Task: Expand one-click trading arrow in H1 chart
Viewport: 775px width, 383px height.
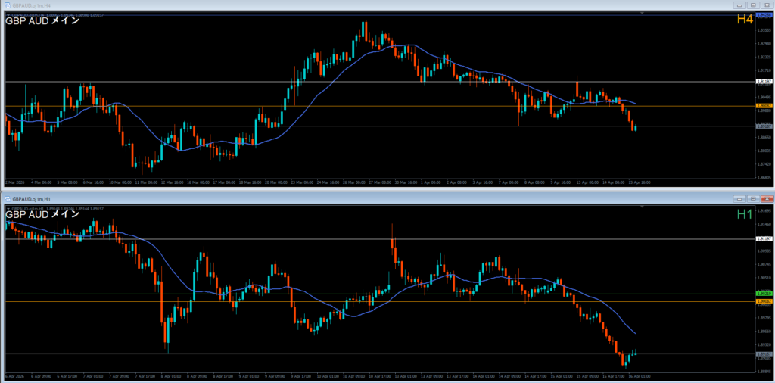Action: pyautogui.click(x=8, y=207)
